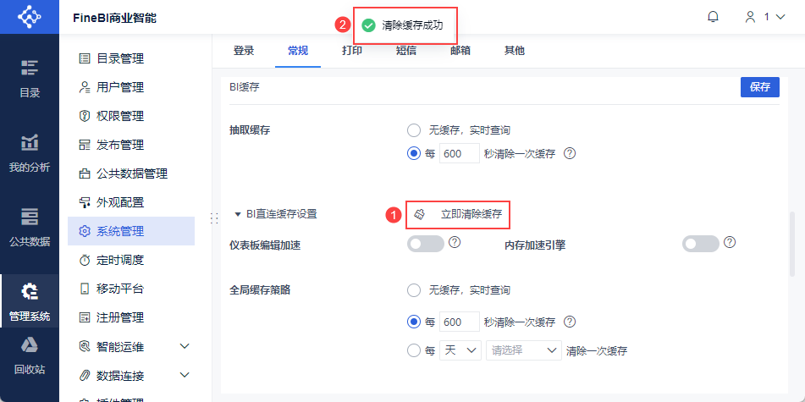This screenshot has width=805, height=402.
Task: Expand the 智能运维 menu
Action: point(185,346)
